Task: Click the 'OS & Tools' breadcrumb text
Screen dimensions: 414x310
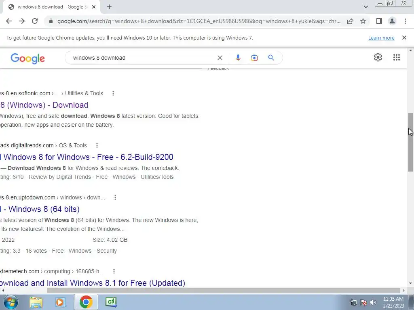Action: pos(73,145)
